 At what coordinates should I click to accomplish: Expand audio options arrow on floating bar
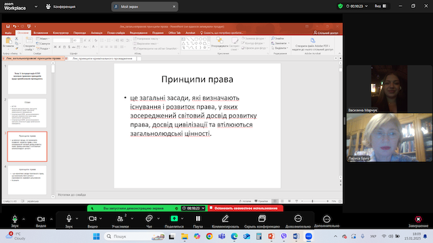point(76,219)
